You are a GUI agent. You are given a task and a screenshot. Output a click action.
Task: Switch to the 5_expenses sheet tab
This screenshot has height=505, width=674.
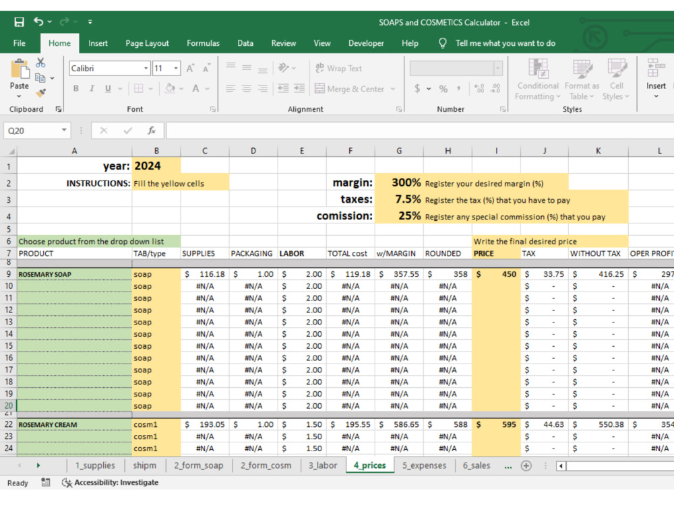(x=424, y=465)
